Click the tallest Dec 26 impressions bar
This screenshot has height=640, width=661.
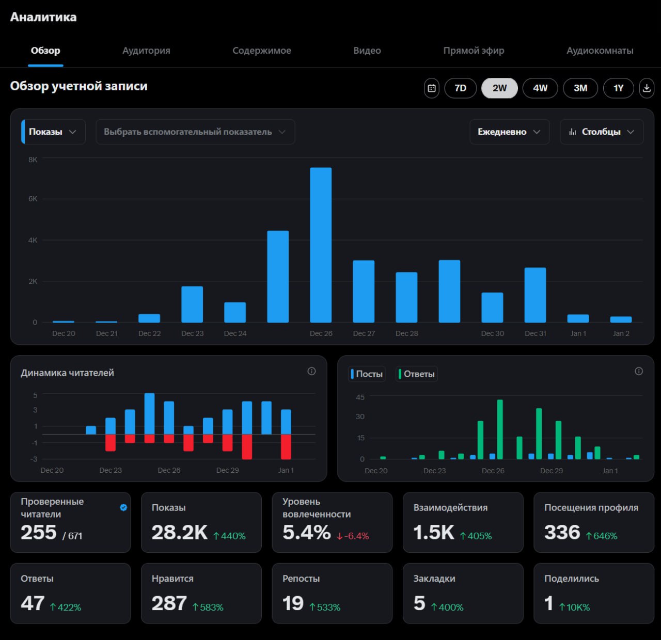[321, 245]
